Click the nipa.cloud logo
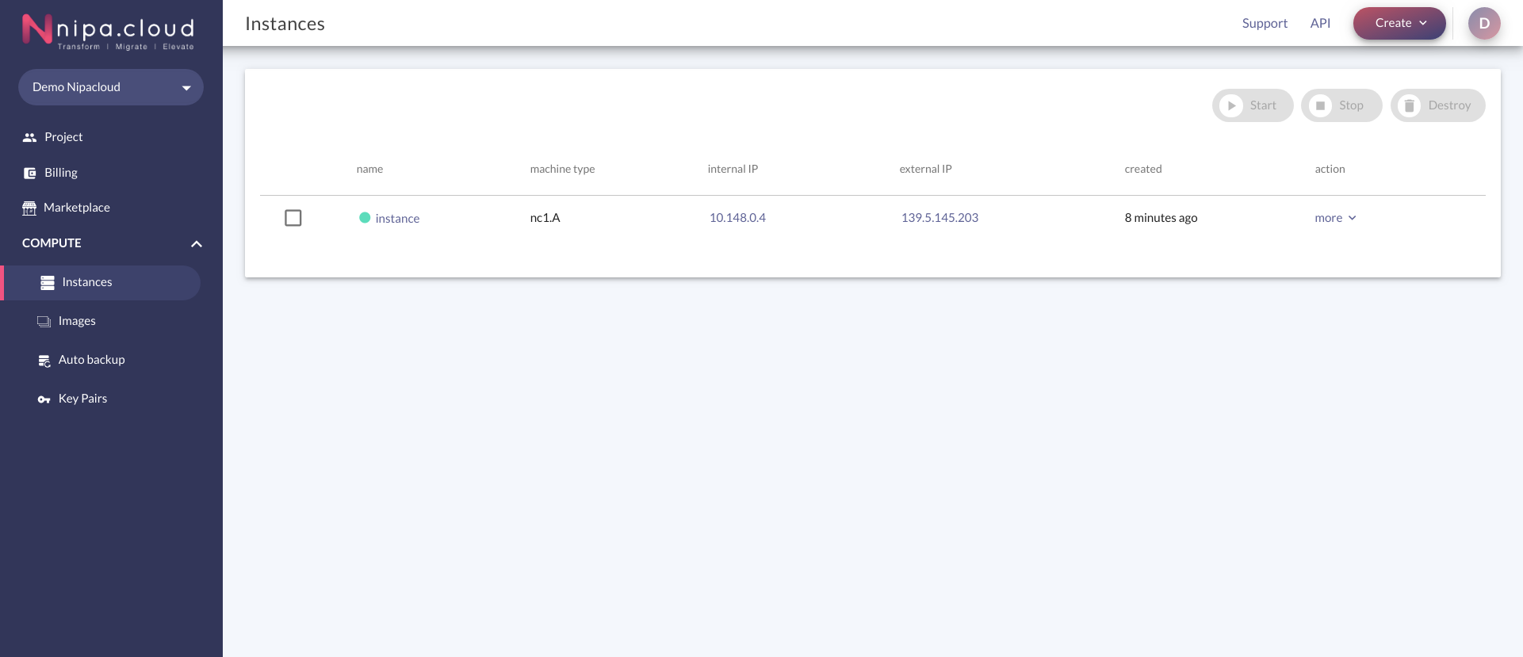Viewport: 1523px width, 657px height. click(109, 31)
